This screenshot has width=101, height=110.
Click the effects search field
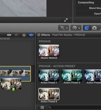point(75,107)
